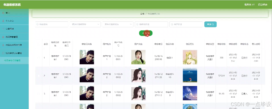Screen dimensions: 272x109
Task: Open item photo of girl with yellow bow
Action: click(190, 57)
